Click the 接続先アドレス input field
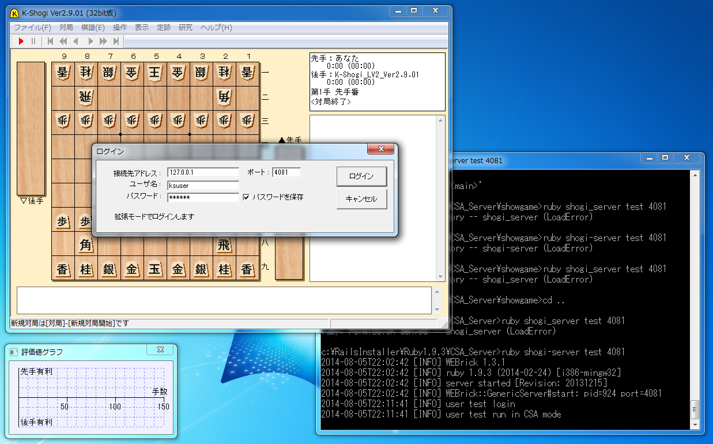Image resolution: width=713 pixels, height=444 pixels. pyautogui.click(x=203, y=172)
